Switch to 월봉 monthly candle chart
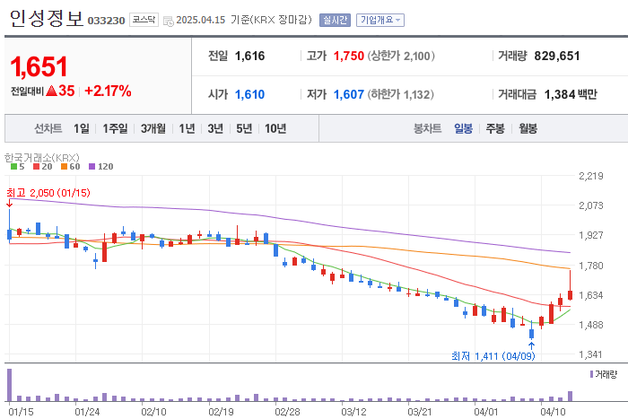The width and height of the screenshot is (628, 419). point(528,128)
